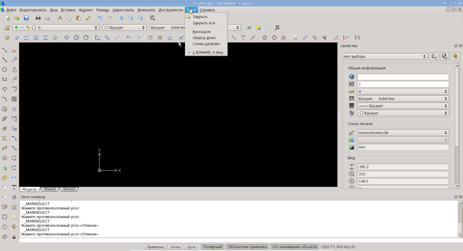
Task: Open the Файл menu
Action: pos(11,10)
